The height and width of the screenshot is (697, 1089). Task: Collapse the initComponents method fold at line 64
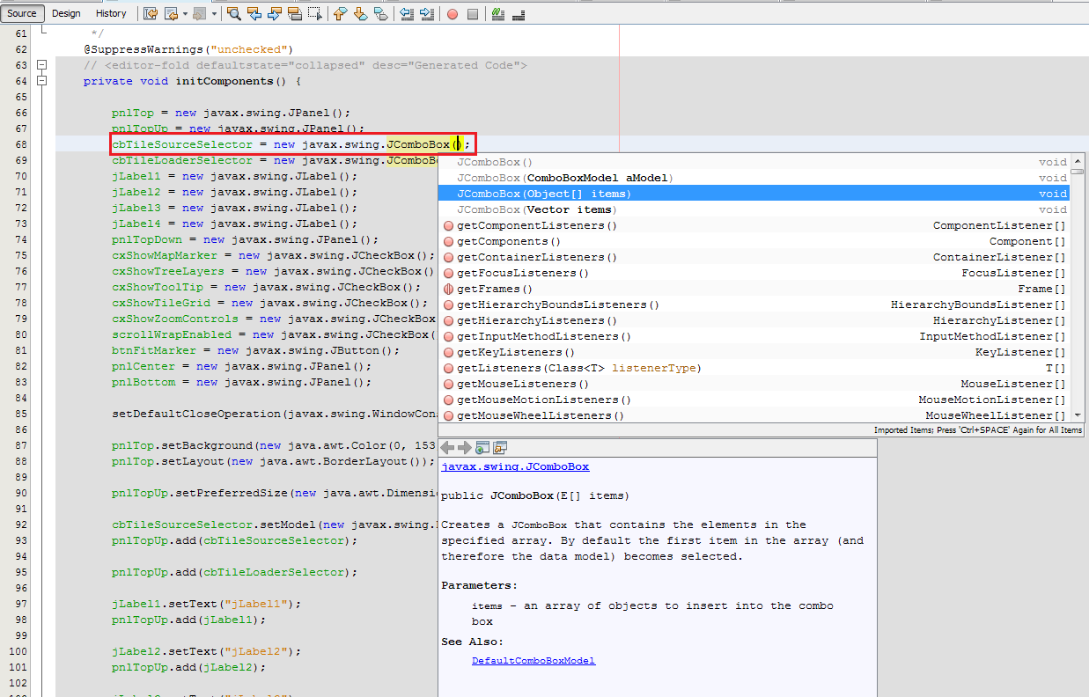coord(41,81)
